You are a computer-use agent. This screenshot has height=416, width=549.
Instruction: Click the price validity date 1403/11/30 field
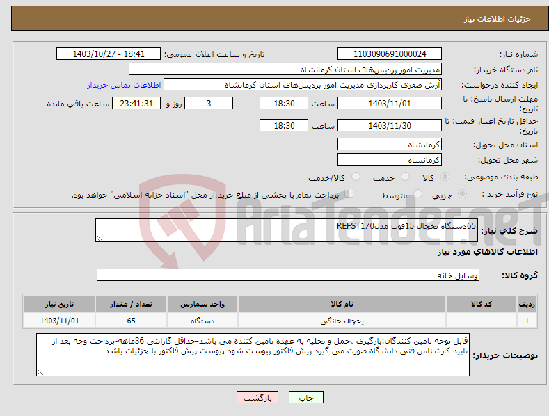390,125
